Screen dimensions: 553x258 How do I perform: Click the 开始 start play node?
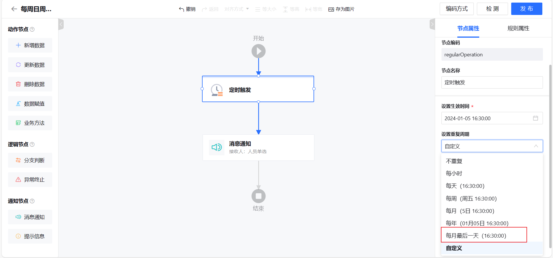coord(258,51)
